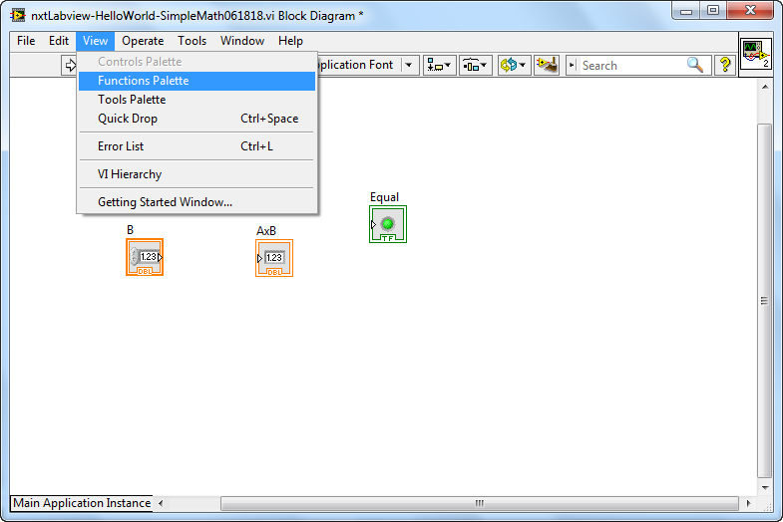Image resolution: width=783 pixels, height=522 pixels.
Task: Click the horizontal scrollbar thumb
Action: tap(480, 503)
